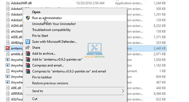189x102 pixels.
Task: Click the 333 KB size value
Action: pos(161,43)
